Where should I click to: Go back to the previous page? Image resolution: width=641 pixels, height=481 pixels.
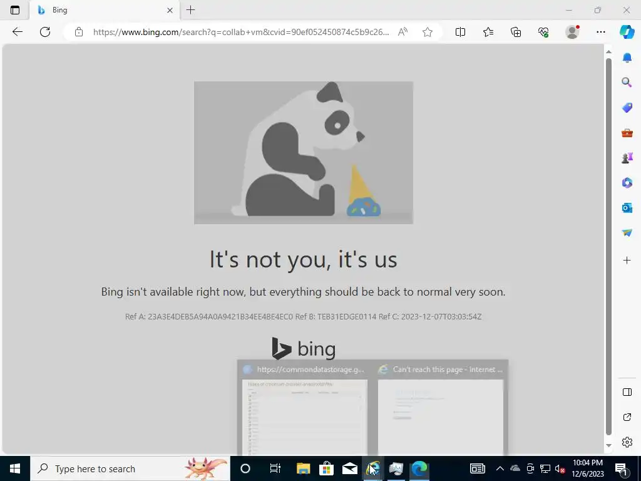click(17, 32)
